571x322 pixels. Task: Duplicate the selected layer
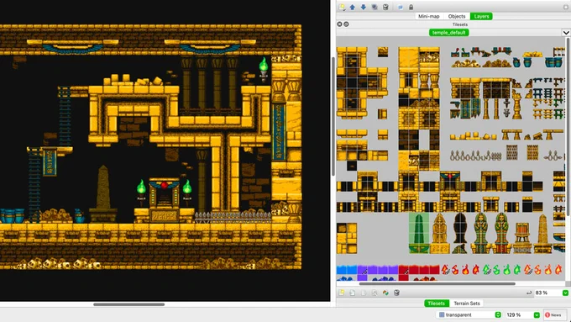point(375,7)
